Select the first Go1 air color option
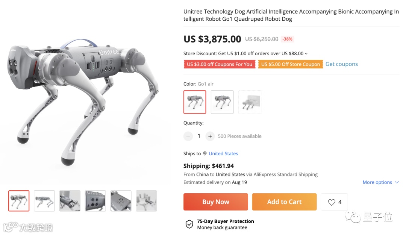Image resolution: width=406 pixels, height=235 pixels. tap(195, 102)
